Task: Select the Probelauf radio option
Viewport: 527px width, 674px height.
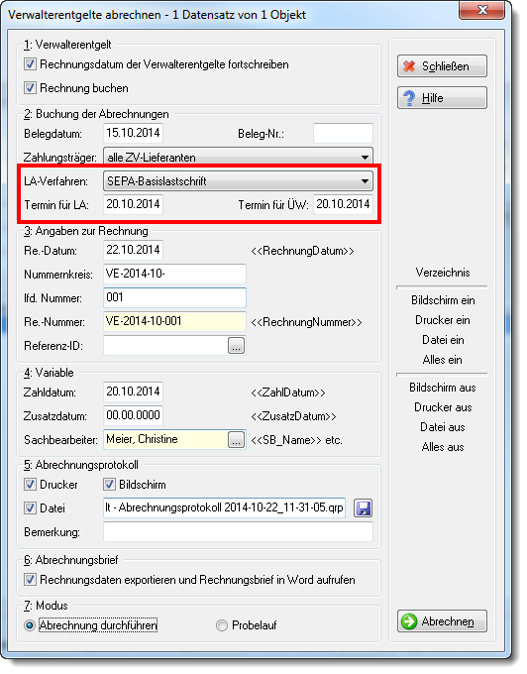Action: [x=222, y=625]
